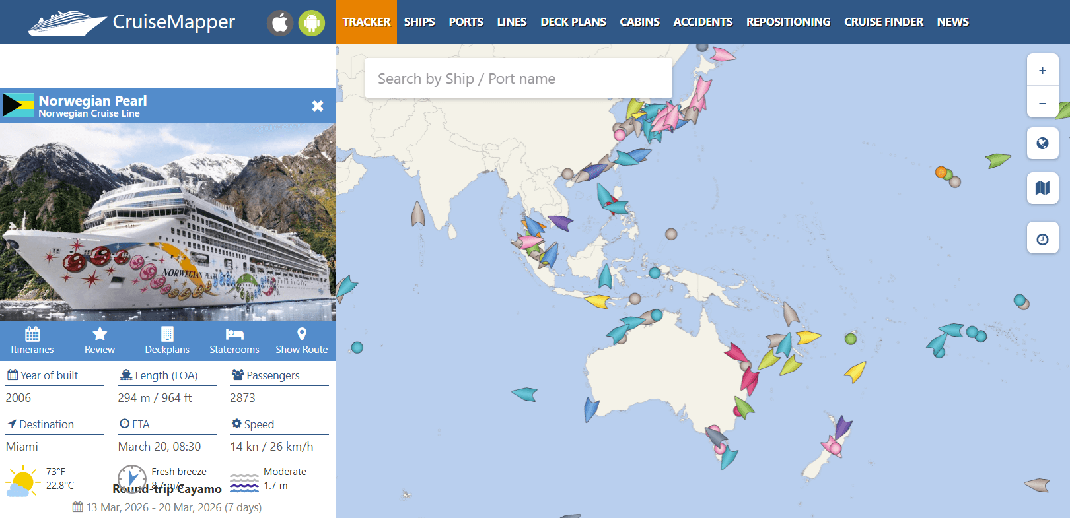
Task: Click the Length (LOA) label
Action: coord(166,375)
